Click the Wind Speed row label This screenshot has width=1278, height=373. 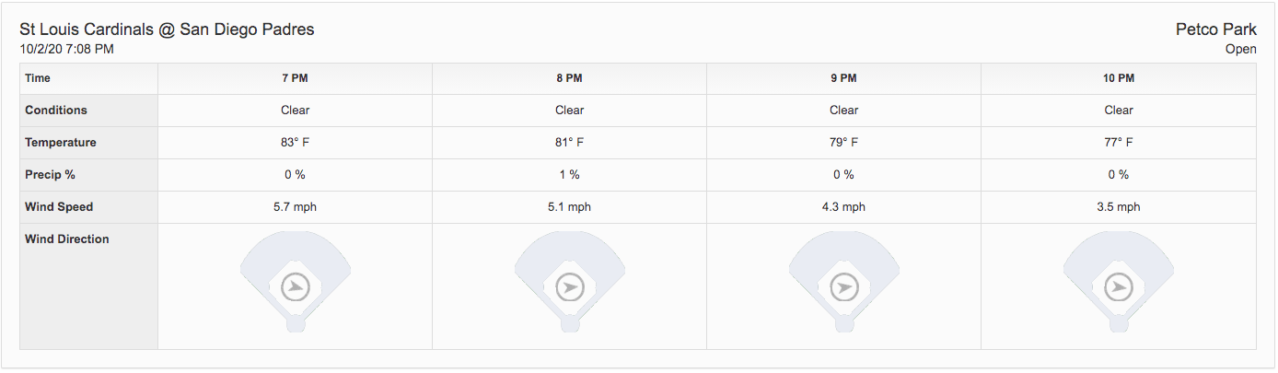pyautogui.click(x=59, y=206)
